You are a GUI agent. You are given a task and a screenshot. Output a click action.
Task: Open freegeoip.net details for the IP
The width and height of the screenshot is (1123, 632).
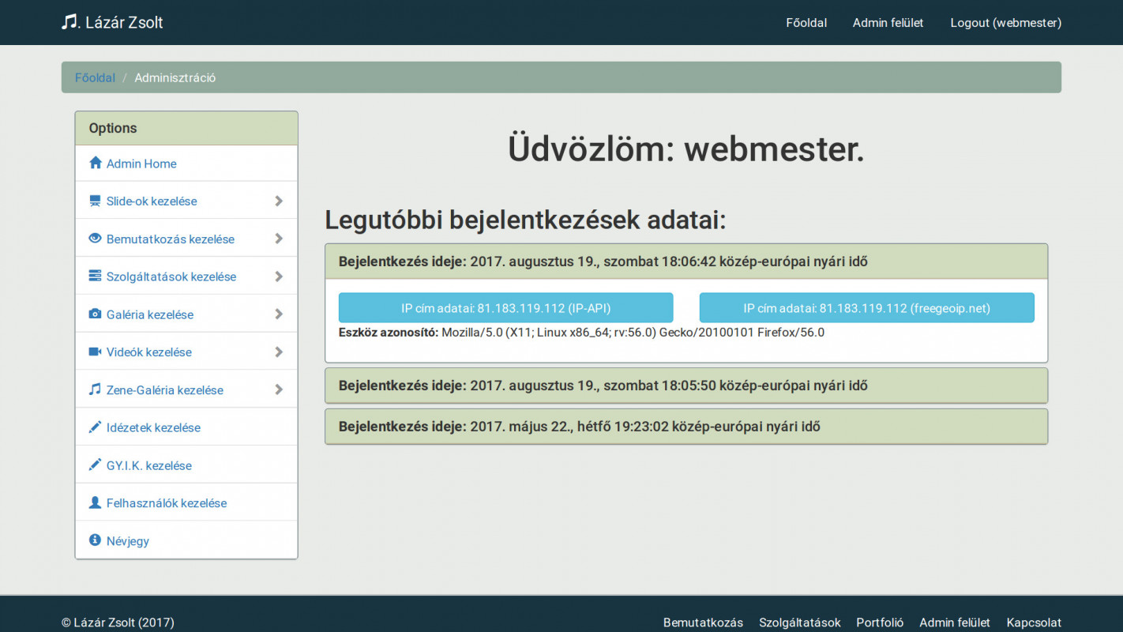tap(866, 308)
